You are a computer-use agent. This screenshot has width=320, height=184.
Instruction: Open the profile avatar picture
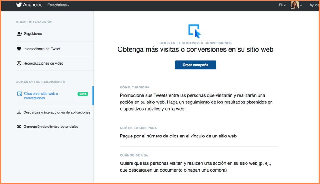pos(294,5)
